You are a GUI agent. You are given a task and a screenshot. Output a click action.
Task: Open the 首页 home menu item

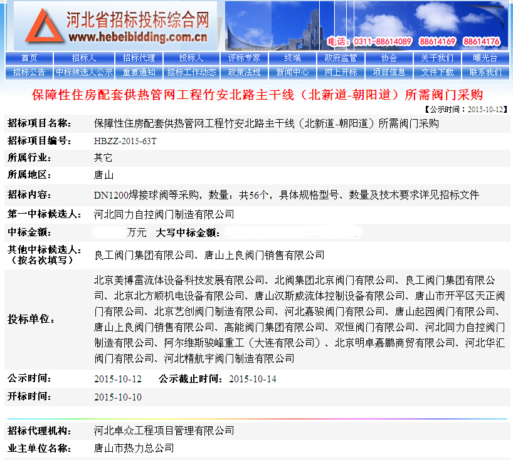[x=29, y=58]
